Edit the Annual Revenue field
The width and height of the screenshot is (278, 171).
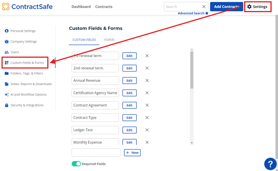(x=129, y=80)
